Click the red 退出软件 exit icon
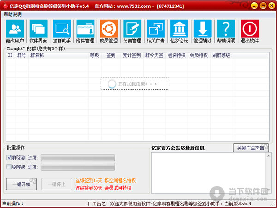 250,31
